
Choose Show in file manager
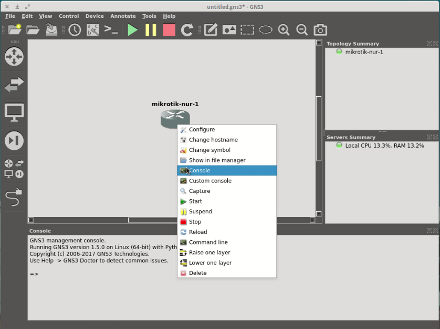coord(227,160)
